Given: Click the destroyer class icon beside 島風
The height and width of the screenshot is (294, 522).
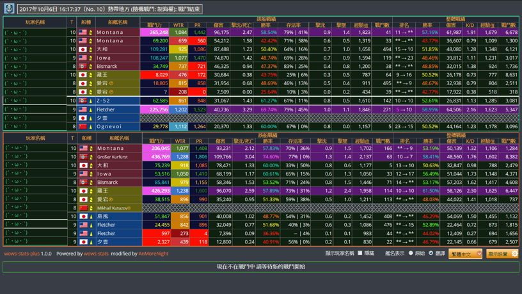Looking at the screenshot, I should click(x=91, y=216).
